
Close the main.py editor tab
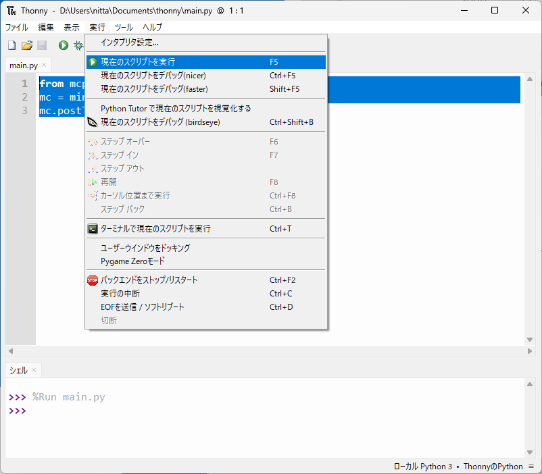pyautogui.click(x=45, y=65)
